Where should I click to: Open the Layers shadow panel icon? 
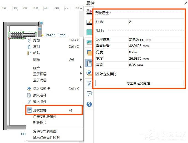pyautogui.click(x=89, y=52)
